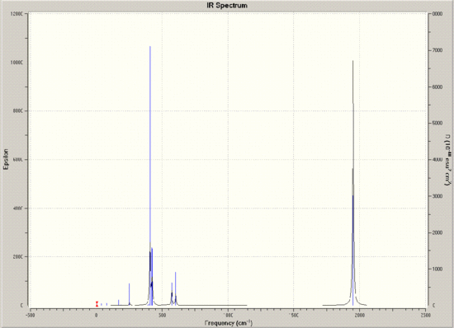The height and width of the screenshot is (328, 454).
Task: Click the 1000 label on right axis
Action: [x=437, y=269]
